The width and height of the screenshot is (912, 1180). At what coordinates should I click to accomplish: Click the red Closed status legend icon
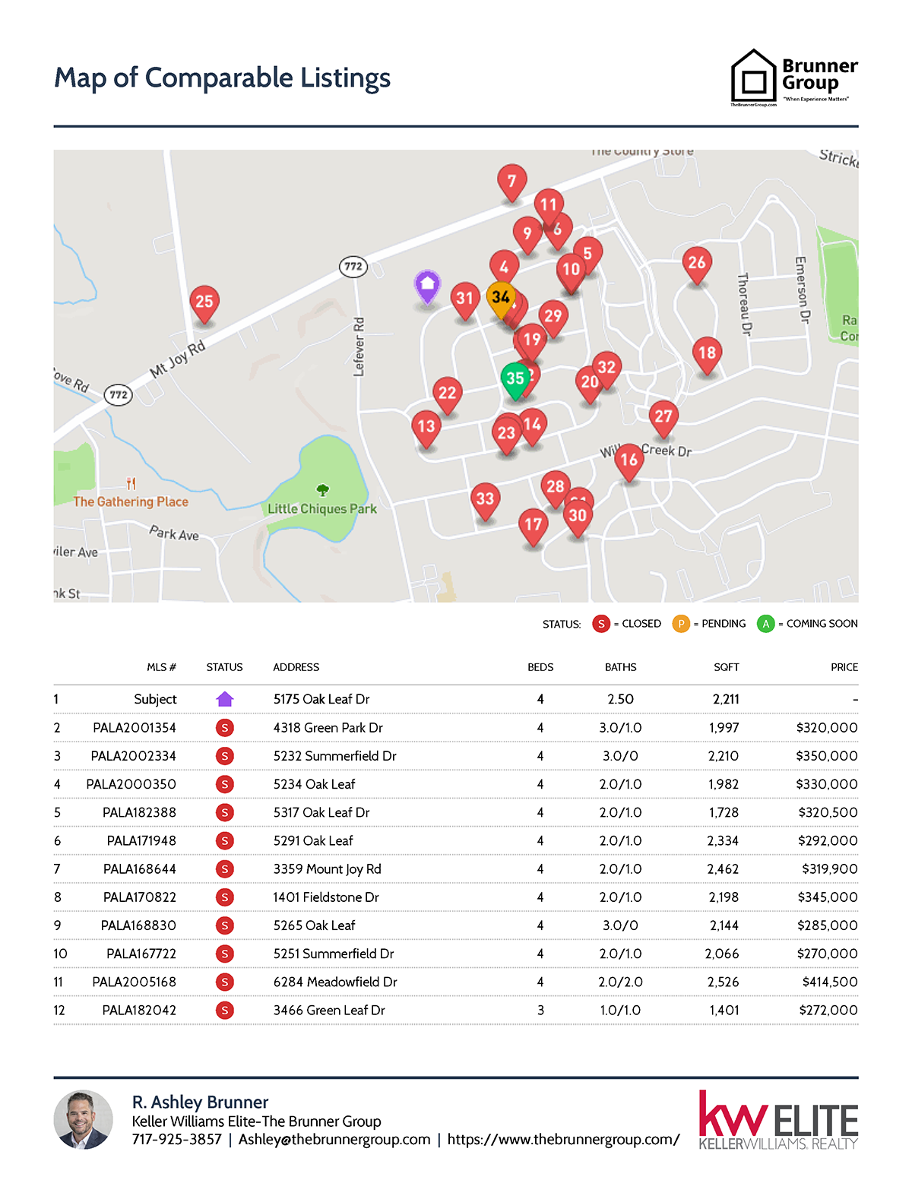pyautogui.click(x=601, y=624)
